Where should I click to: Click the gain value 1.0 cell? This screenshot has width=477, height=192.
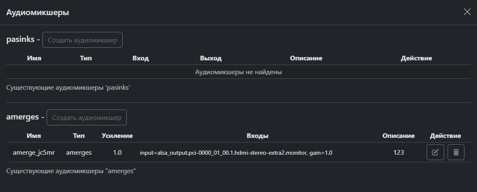pyautogui.click(x=117, y=153)
